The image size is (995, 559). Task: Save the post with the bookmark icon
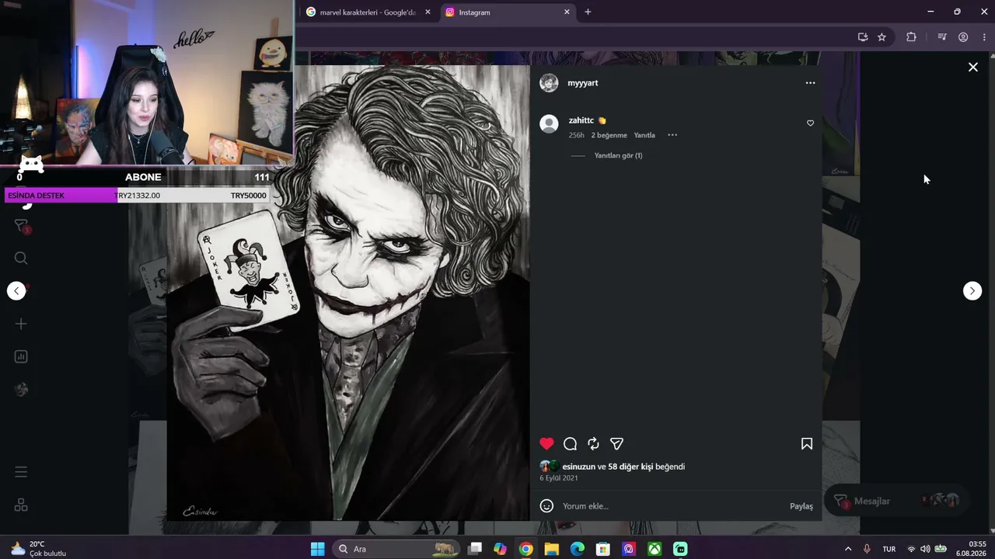click(807, 444)
